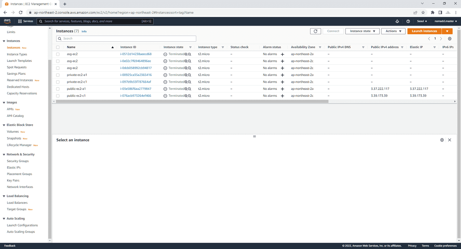
Task: Add alarm plus icon for private-ec2-c1
Action: tap(282, 82)
